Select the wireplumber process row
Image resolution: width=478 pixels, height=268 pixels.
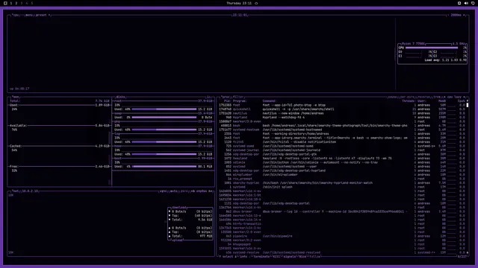tap(342, 175)
